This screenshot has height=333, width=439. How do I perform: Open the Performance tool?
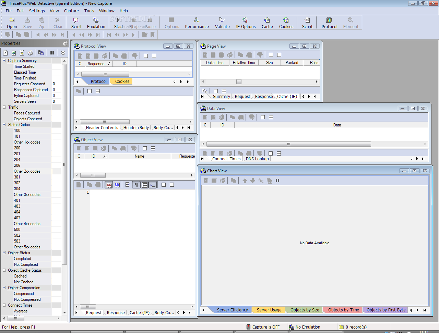click(197, 23)
